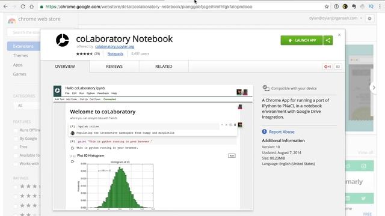385x216 pixels.
Task: Click Launch App button
Action: [301, 40]
